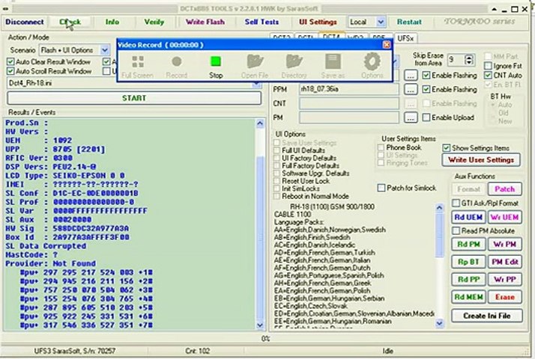Click Rd PM button
Viewport: 535px width, 359px height.
point(468,245)
